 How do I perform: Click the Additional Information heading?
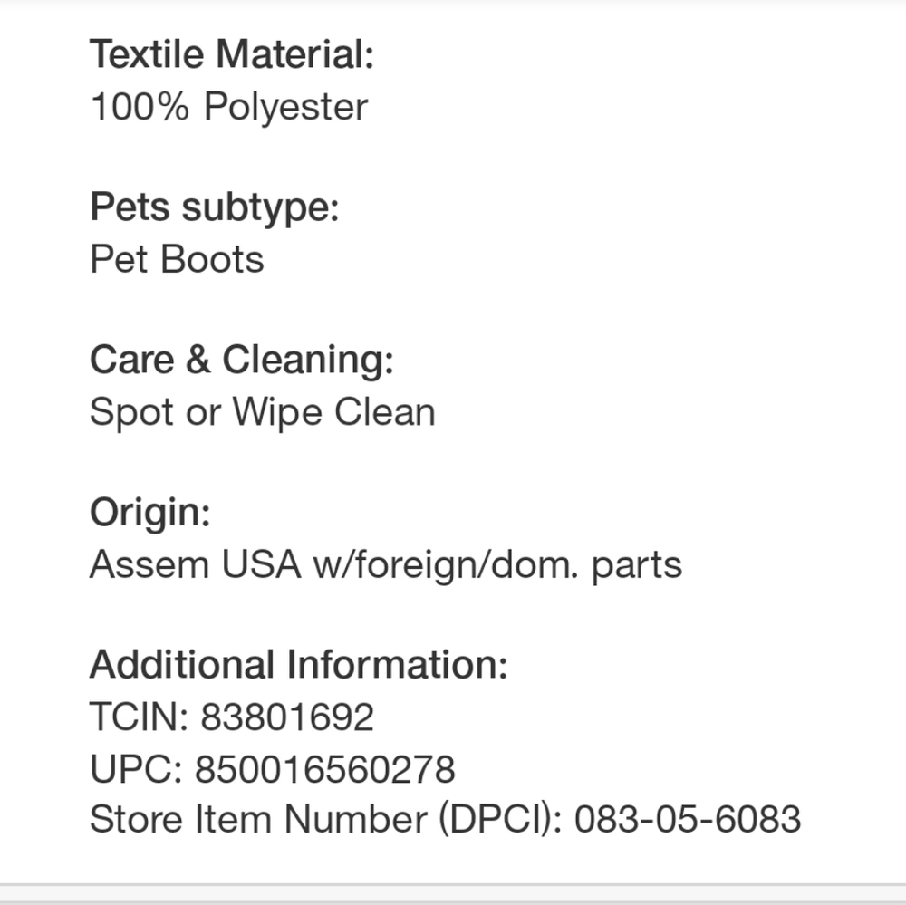coord(298,665)
